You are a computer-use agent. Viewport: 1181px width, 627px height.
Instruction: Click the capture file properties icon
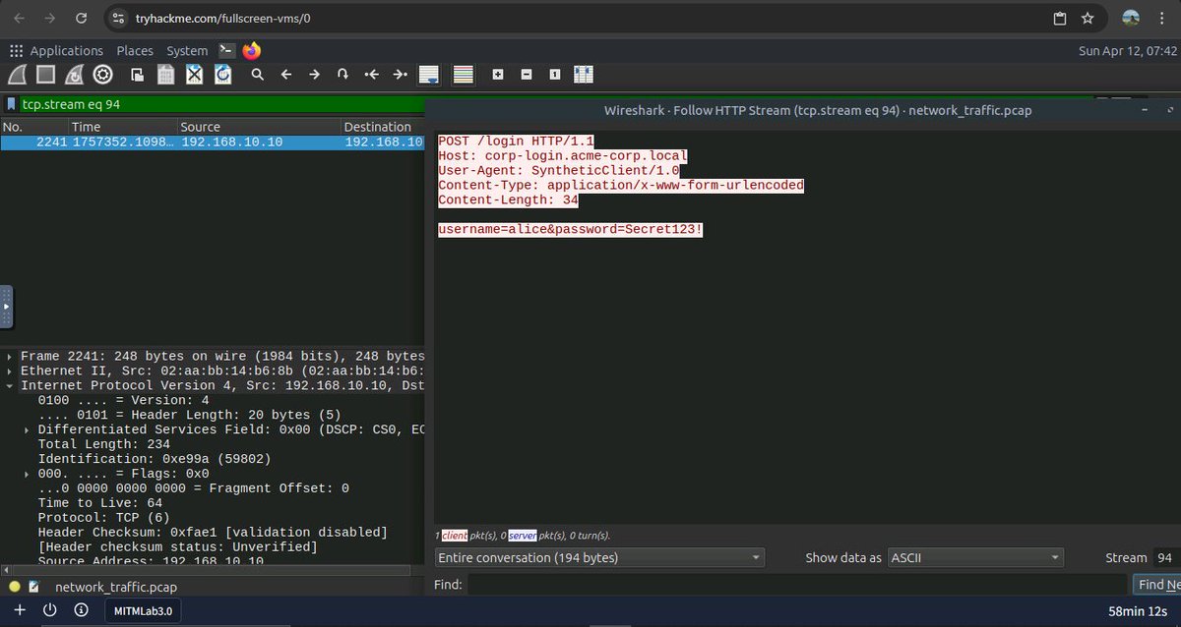pyautogui.click(x=33, y=587)
